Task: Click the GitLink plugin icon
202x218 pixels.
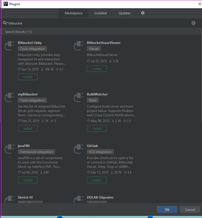Action: pyautogui.click(x=78, y=149)
